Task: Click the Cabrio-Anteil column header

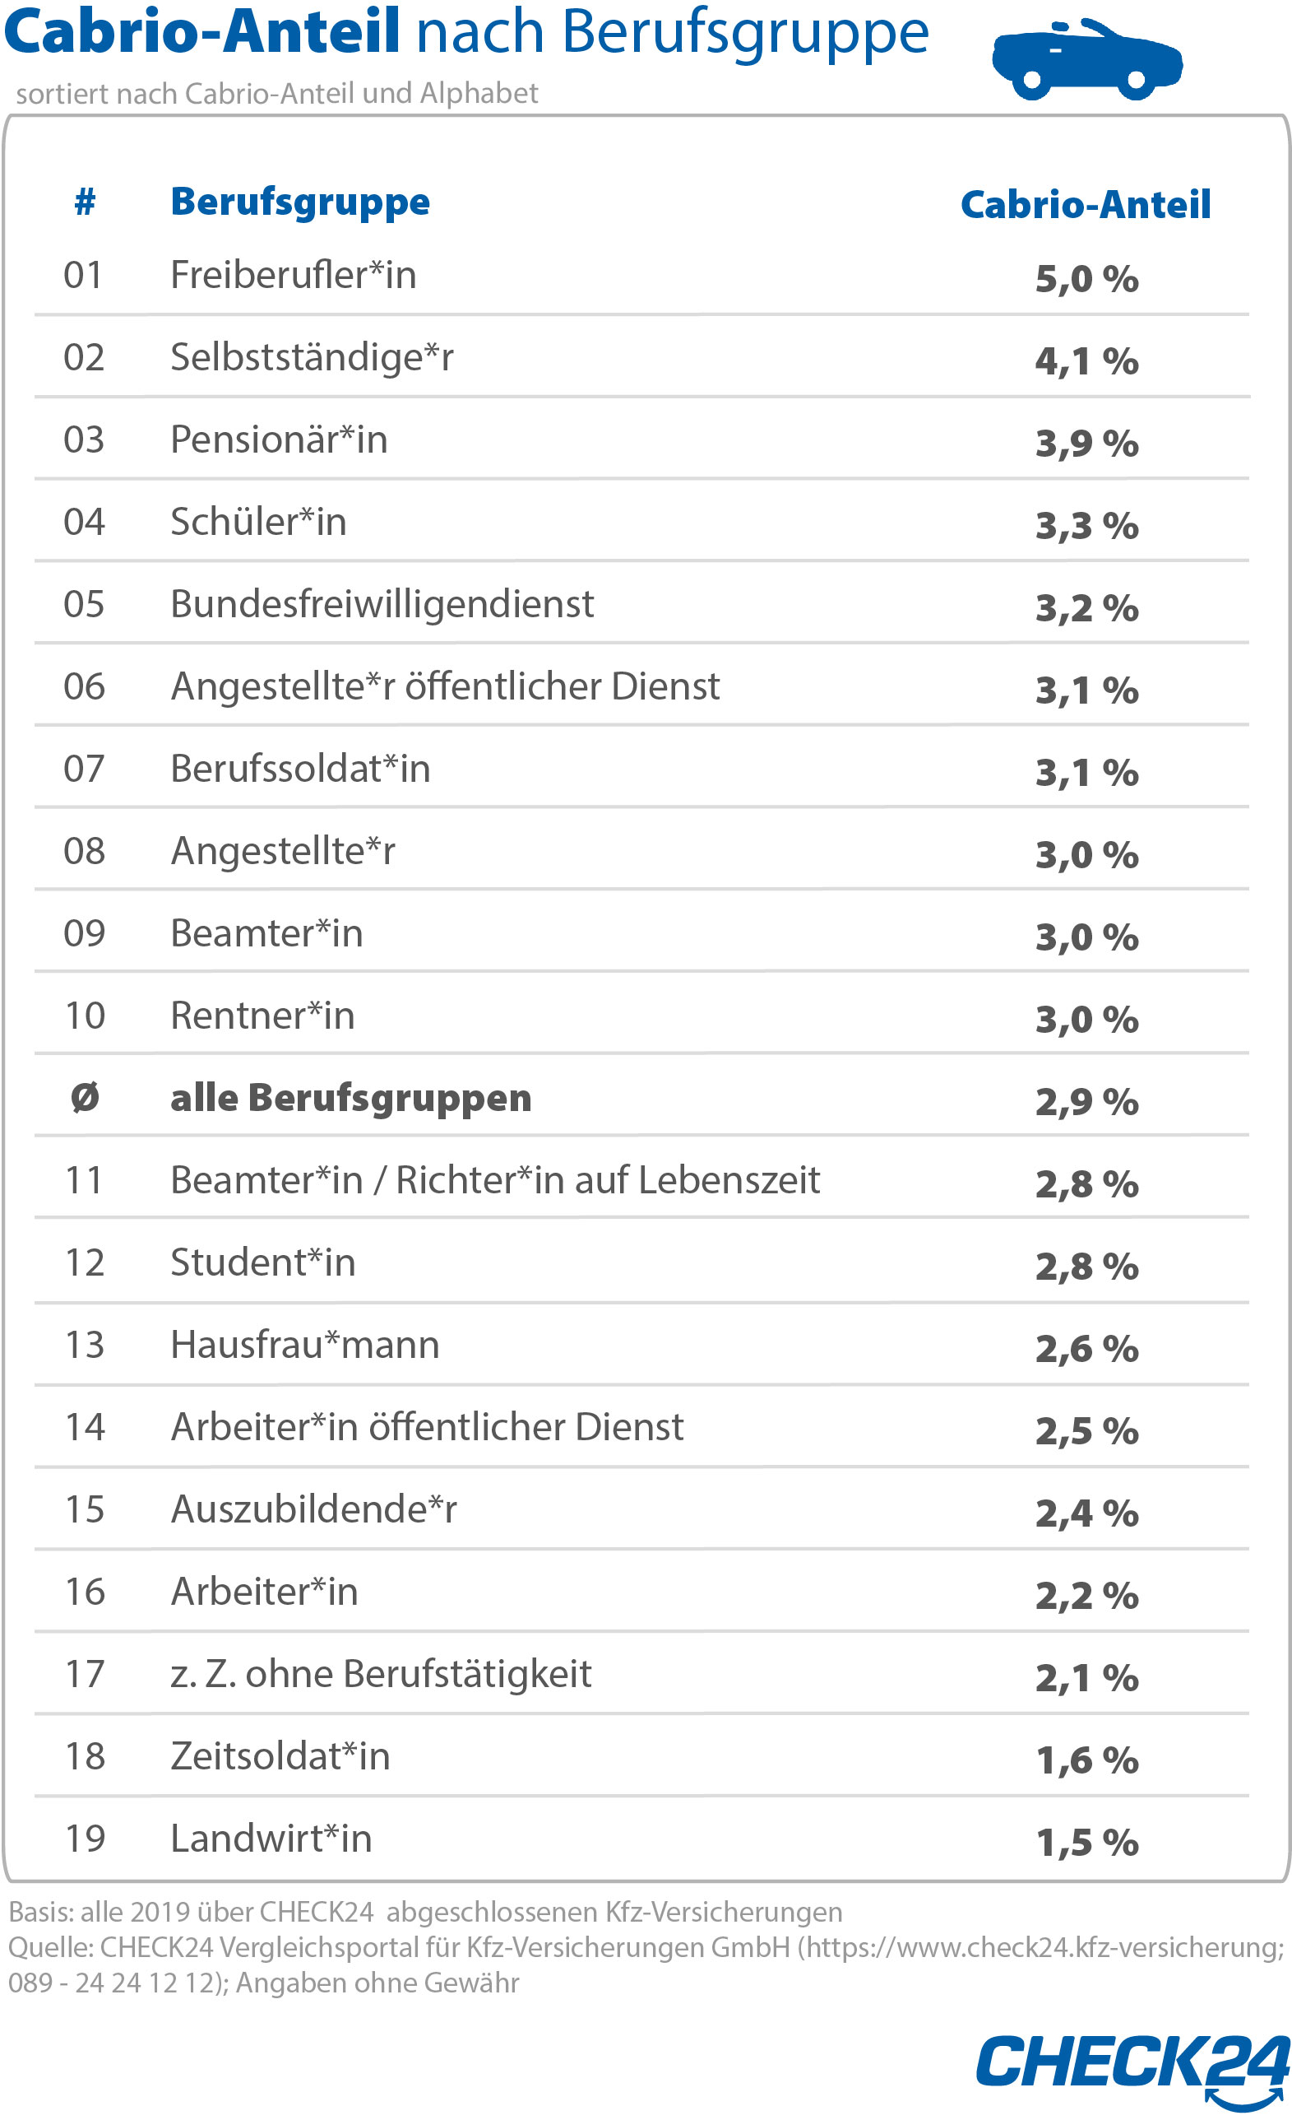Action: point(1085,205)
